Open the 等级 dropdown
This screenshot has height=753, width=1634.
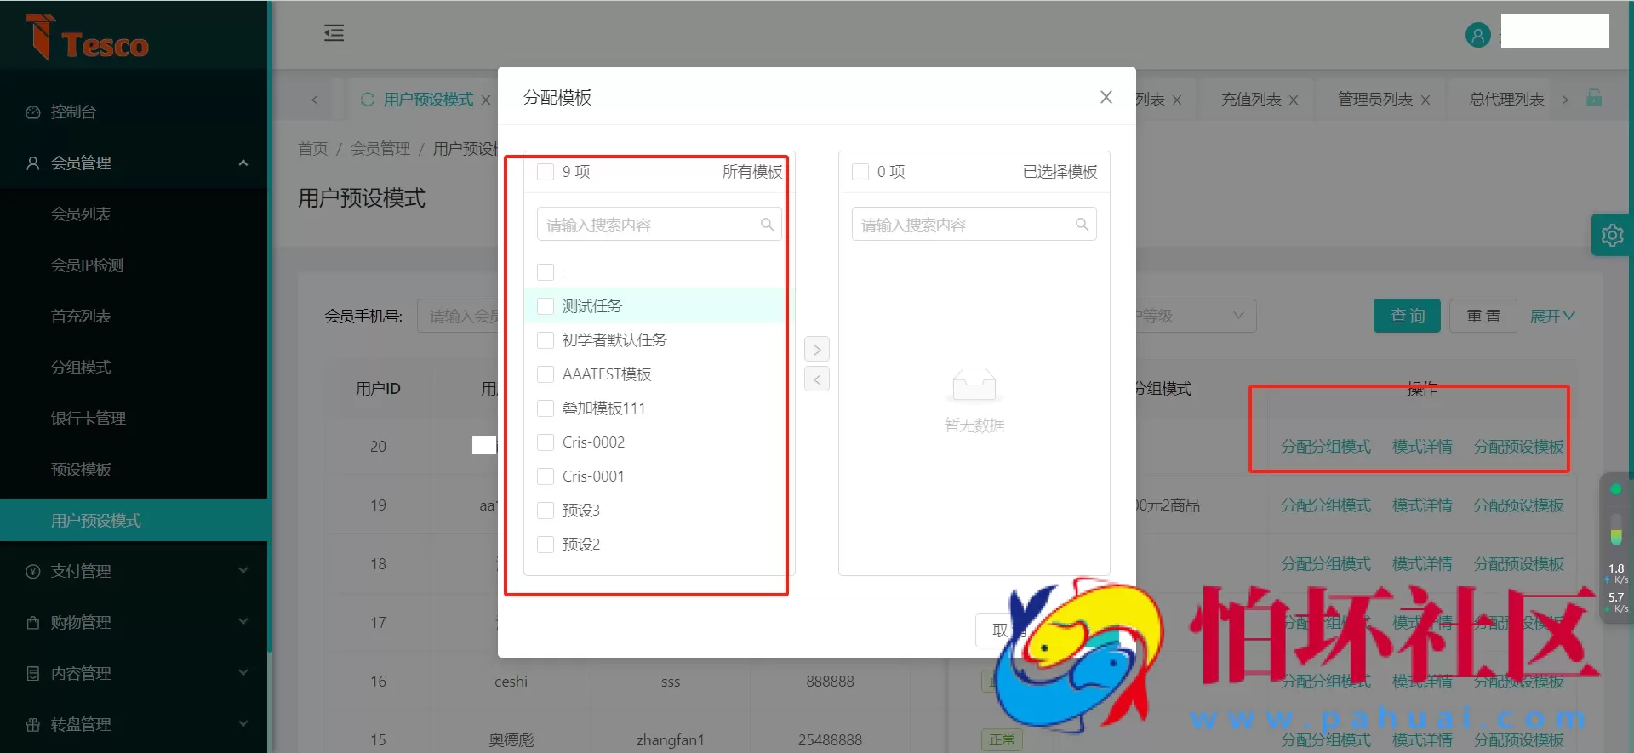pos(1196,316)
